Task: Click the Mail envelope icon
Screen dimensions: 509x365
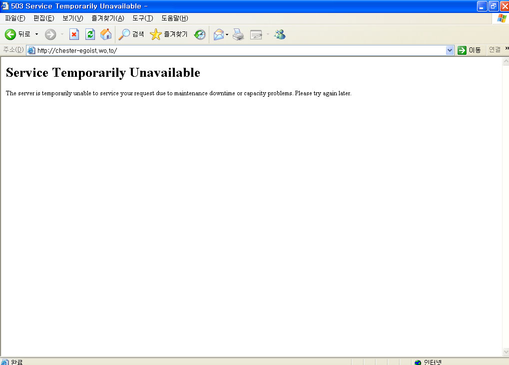Action: [x=218, y=34]
